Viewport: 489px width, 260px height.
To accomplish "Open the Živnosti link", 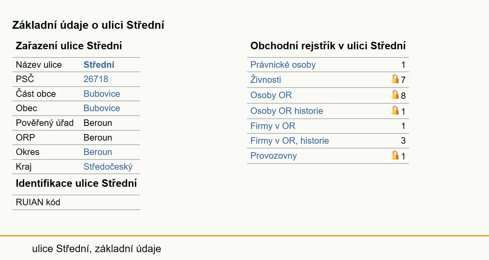I will point(266,80).
